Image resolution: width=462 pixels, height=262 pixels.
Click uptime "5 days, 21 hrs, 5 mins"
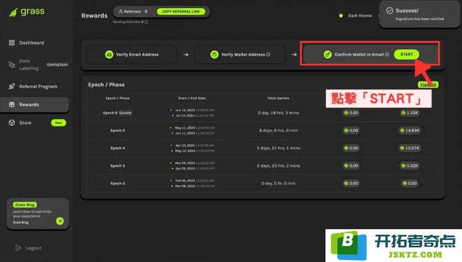pyautogui.click(x=279, y=148)
